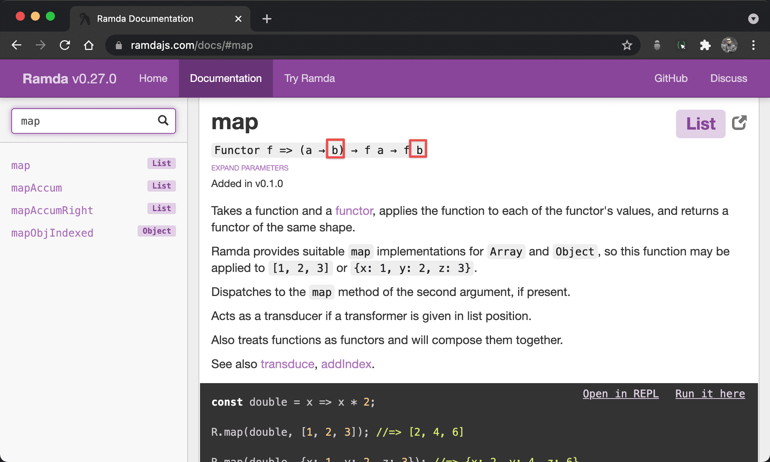
Task: Click the large List category badge
Action: (x=701, y=124)
